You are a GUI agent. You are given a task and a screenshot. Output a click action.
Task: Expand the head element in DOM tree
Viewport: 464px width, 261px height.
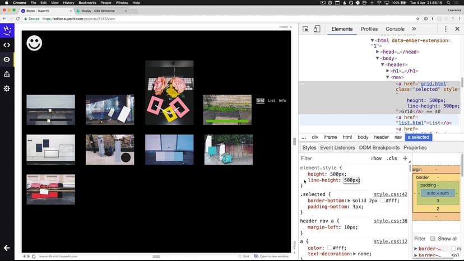pos(378,52)
